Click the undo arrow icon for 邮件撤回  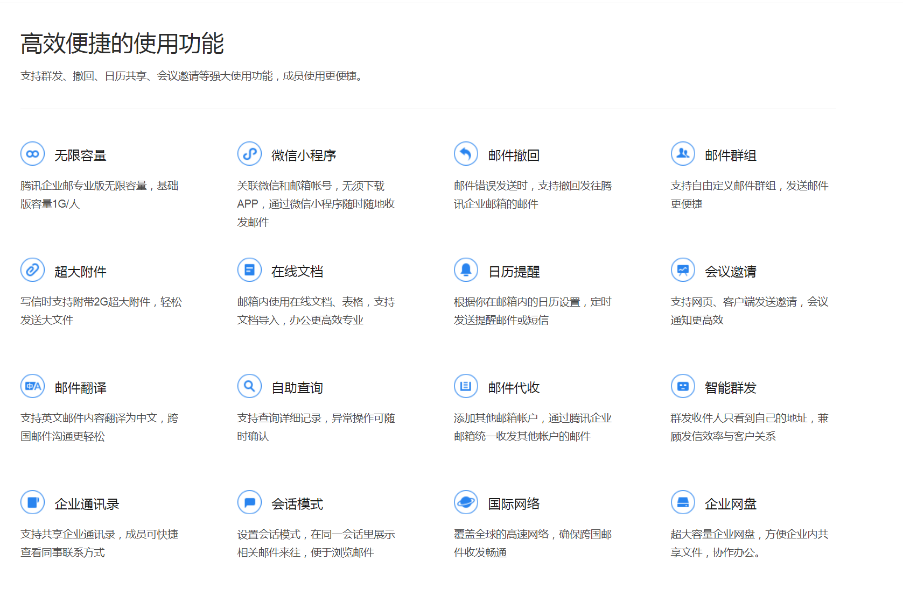[466, 154]
